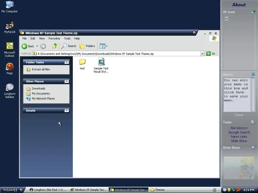
Task: Open the Tools menu
Action: click(67, 38)
